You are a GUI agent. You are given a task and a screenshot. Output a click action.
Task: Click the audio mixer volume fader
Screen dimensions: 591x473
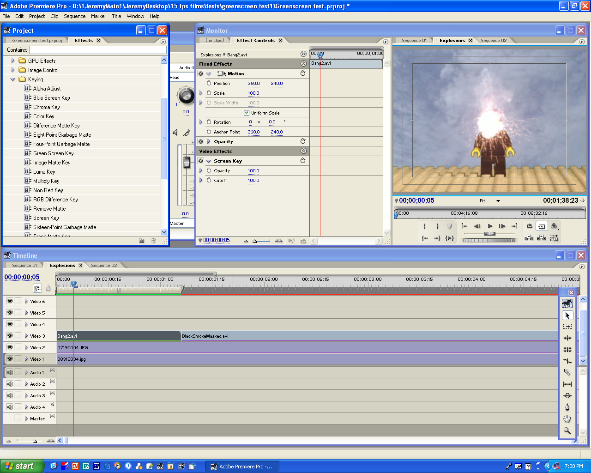pyautogui.click(x=187, y=162)
